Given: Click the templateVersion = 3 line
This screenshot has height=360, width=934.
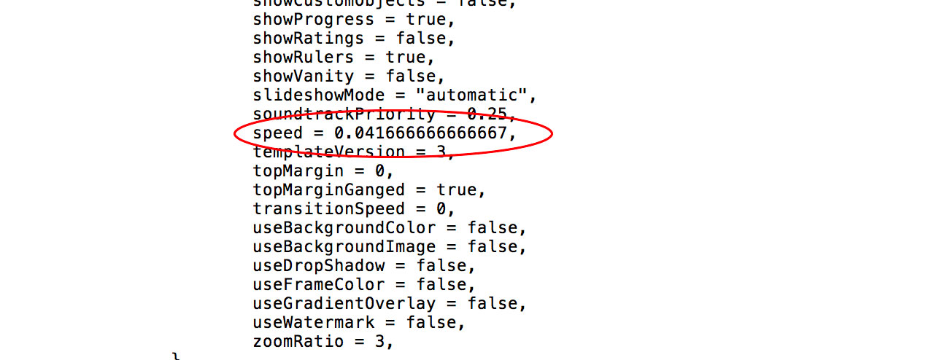Looking at the screenshot, I should [x=355, y=152].
